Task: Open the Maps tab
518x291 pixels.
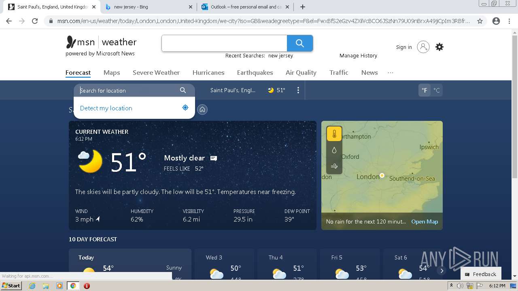Action: point(112,73)
